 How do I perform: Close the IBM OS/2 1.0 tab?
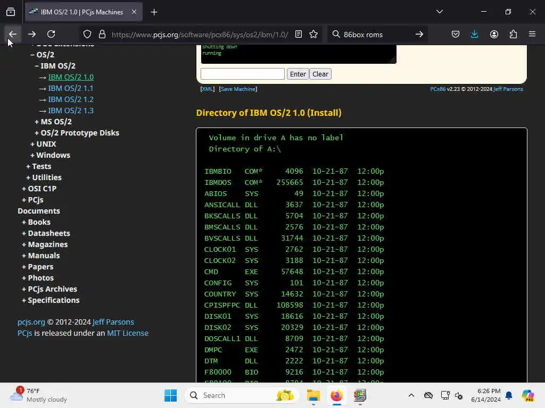pyautogui.click(x=134, y=12)
